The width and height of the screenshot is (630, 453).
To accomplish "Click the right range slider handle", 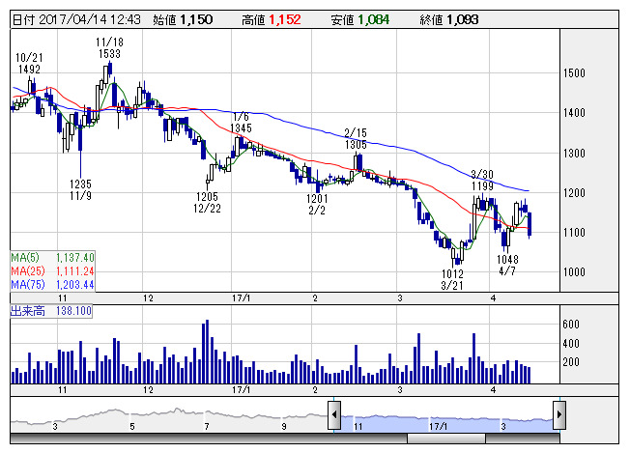I will pos(558,415).
